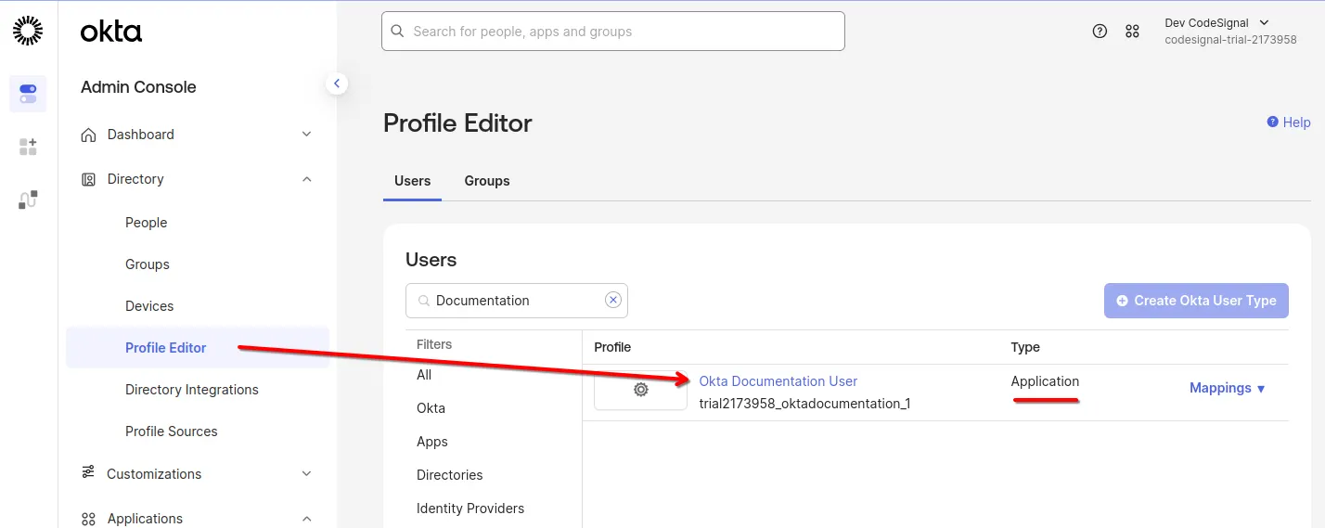Open Profile Sources in the sidebar
This screenshot has width=1325, height=528.
(x=172, y=431)
